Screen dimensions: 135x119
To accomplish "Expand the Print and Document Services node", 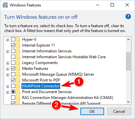I will tap(7, 92).
